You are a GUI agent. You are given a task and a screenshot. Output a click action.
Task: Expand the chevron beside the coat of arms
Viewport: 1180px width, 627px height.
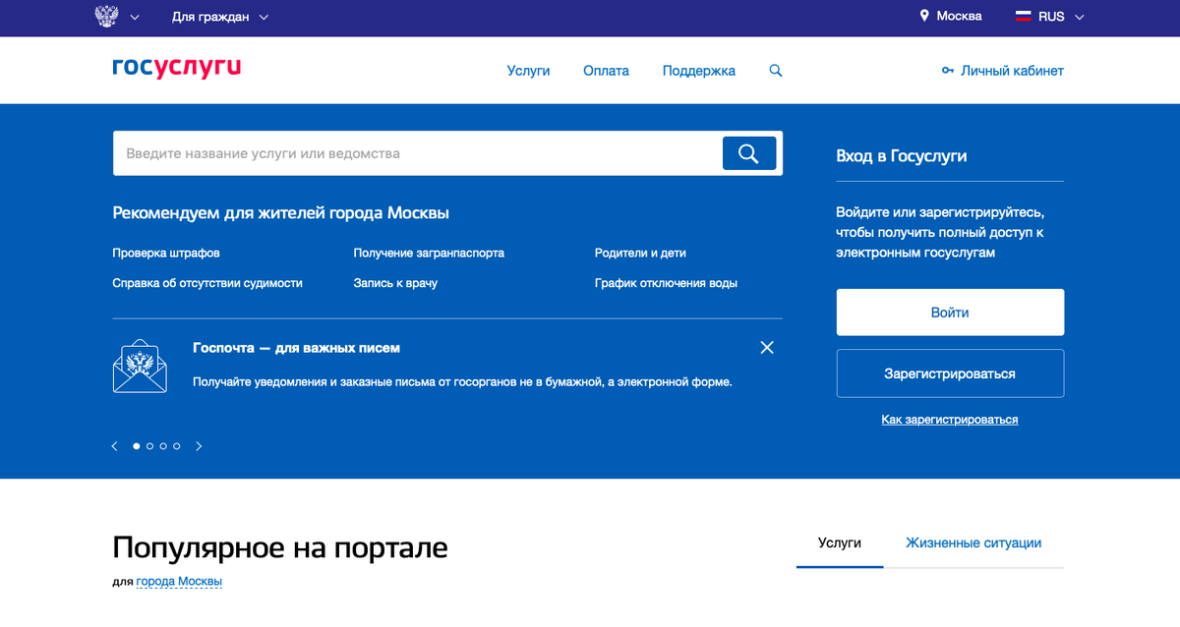pyautogui.click(x=135, y=18)
